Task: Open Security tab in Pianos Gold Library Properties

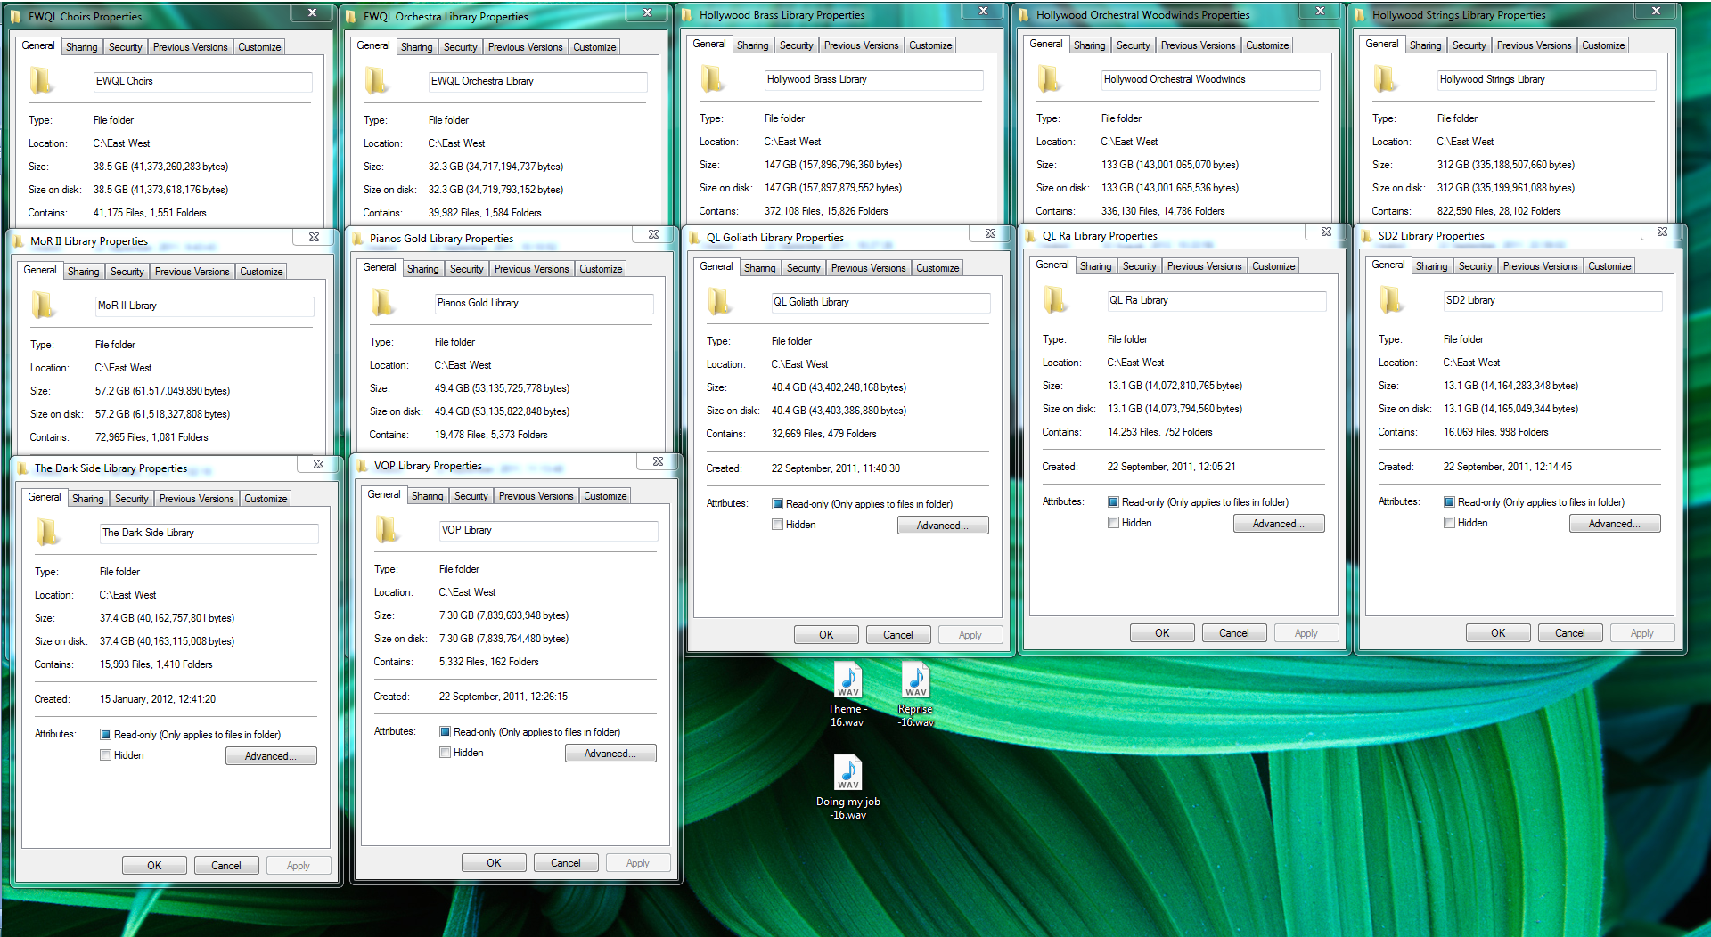Action: pyautogui.click(x=467, y=269)
